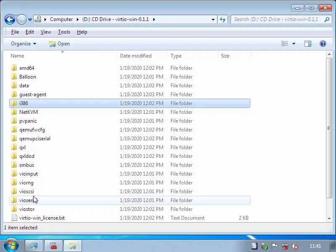Click the scrollbar down arrow
Screen dimensions: 336x252
tap(329, 218)
